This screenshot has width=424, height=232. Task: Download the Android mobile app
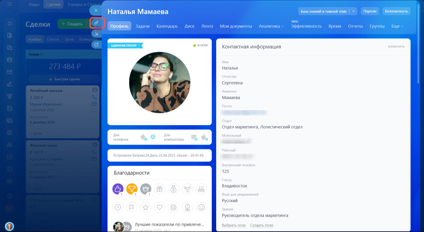pos(143,137)
